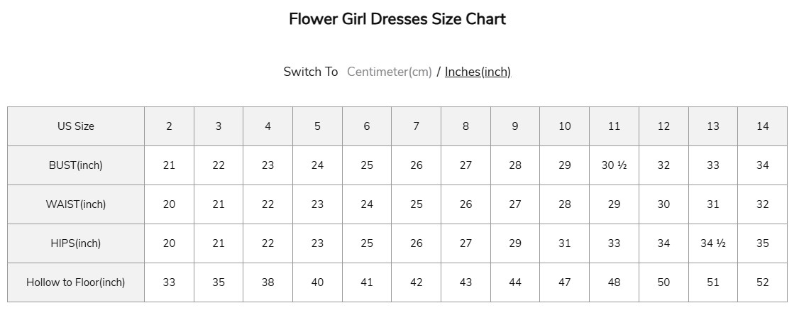Click the HIPS(inch) row label
Screen dimensions: 799x325
point(76,243)
